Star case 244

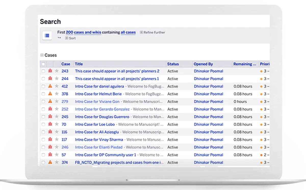pos(57,79)
